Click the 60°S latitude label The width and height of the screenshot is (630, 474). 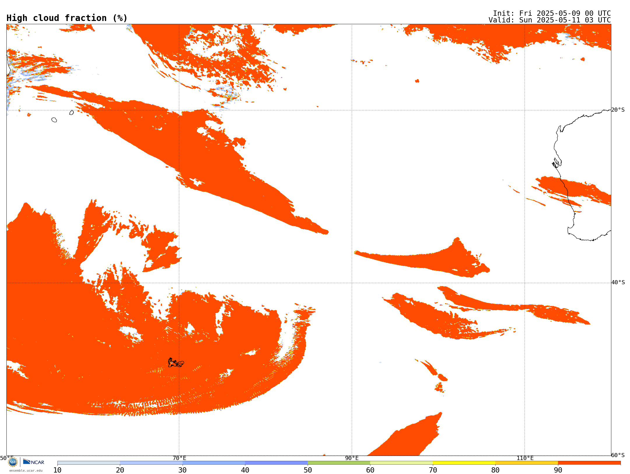click(x=618, y=455)
